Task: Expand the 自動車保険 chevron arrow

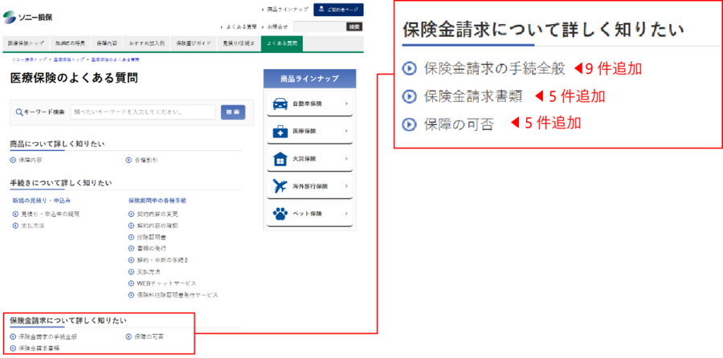Action: [346, 104]
